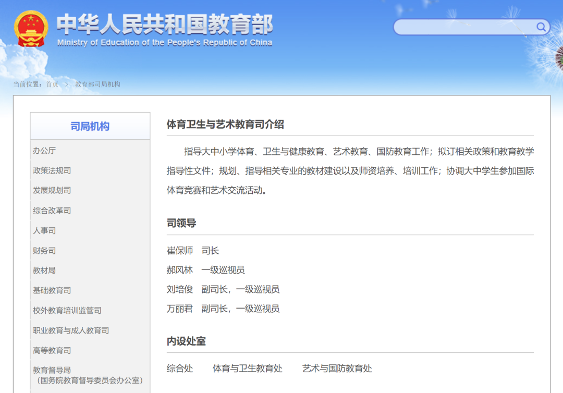The image size is (563, 393).
Task: Click English subtitle Ministry of Education
Action: 165,43
